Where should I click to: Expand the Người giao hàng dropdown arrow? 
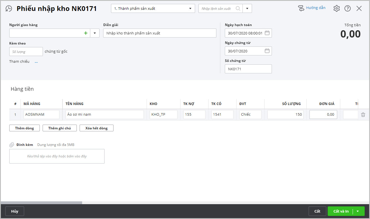[95, 33]
